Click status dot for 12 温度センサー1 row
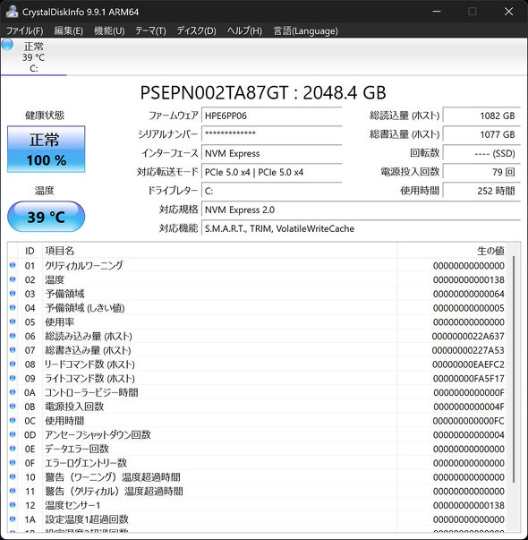528x540 pixels. [x=13, y=505]
